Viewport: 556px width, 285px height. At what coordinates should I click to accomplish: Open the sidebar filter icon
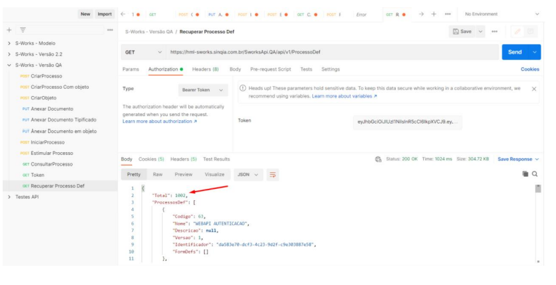[23, 30]
